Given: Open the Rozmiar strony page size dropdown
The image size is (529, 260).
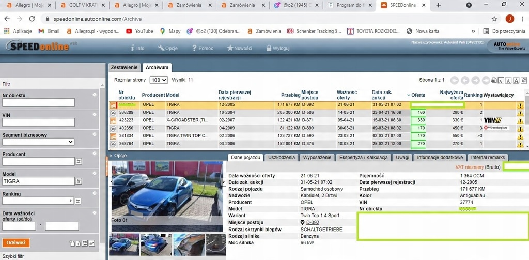Looking at the screenshot, I should [159, 80].
